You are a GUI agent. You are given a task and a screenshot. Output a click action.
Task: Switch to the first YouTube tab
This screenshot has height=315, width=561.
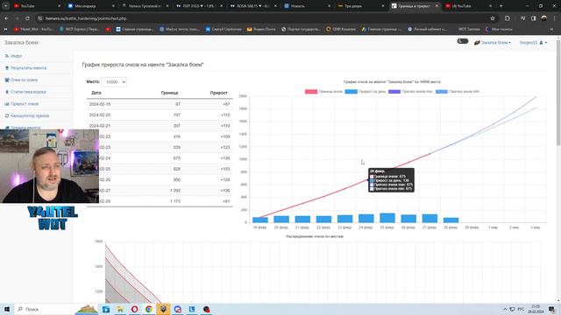click(36, 6)
